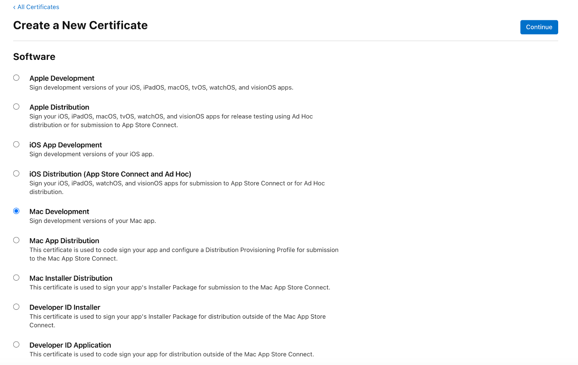Click the iOS App Development label
578x365 pixels.
66,145
